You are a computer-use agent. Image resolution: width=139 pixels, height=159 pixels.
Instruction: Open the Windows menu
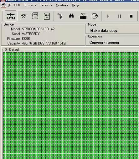pos(62,5)
